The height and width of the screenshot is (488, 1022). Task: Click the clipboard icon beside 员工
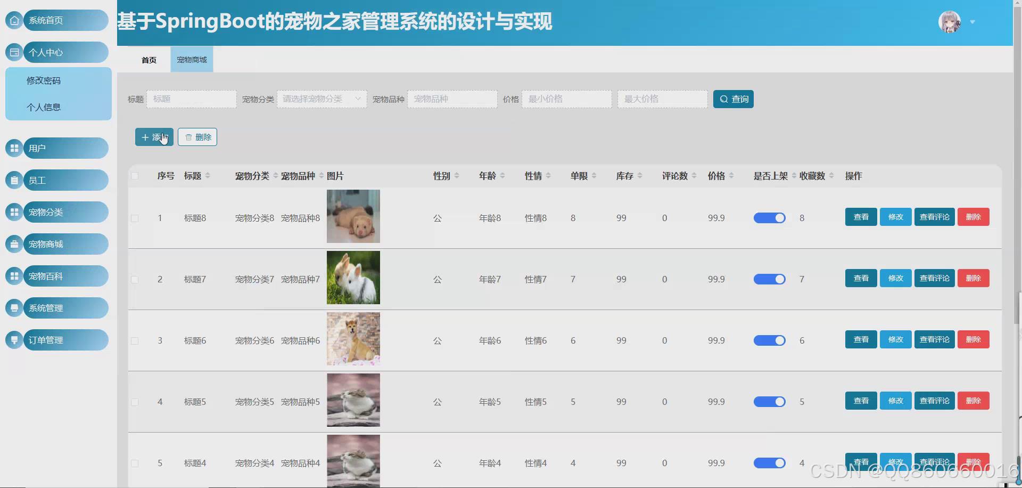14,180
